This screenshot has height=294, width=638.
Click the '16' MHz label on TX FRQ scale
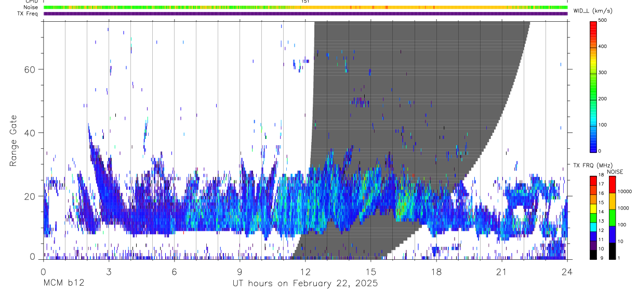click(x=601, y=194)
